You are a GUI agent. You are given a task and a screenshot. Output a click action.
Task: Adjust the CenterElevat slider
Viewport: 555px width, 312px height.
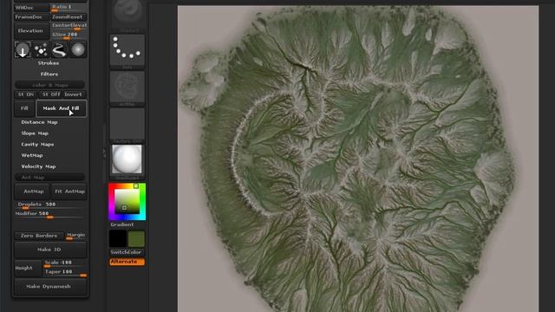pos(69,26)
